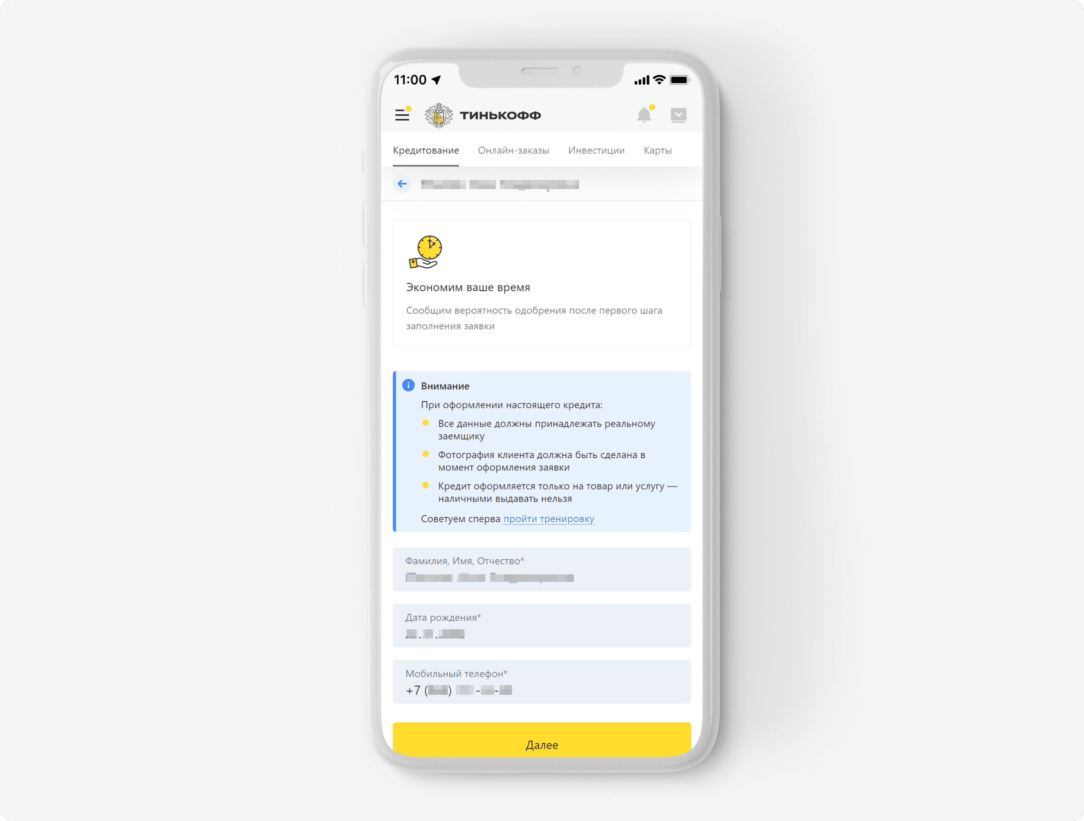Scroll down to see more form fields

pos(542,647)
